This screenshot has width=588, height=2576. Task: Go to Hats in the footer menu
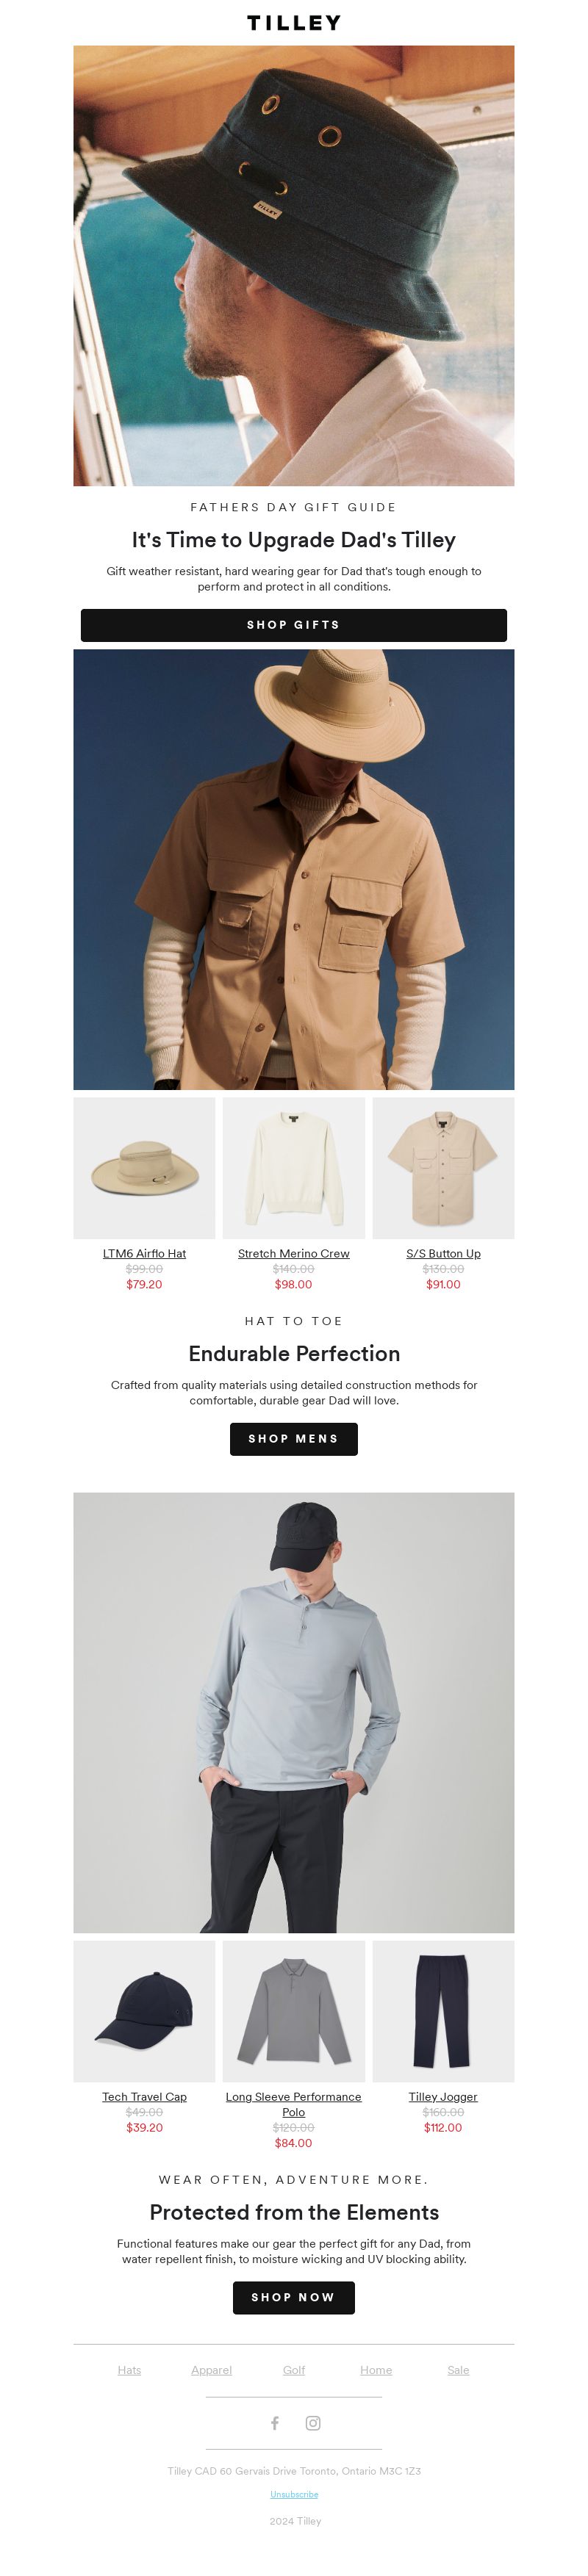129,2370
